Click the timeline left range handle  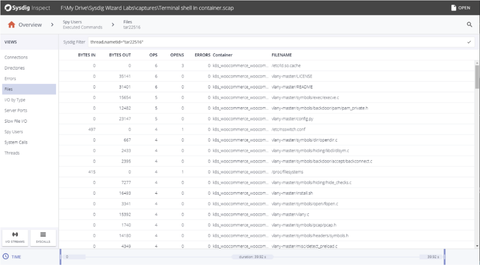pos(61,257)
